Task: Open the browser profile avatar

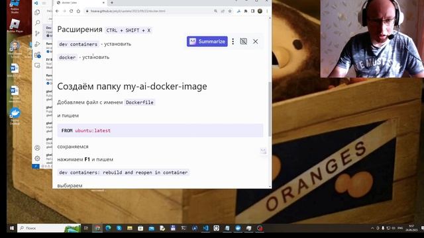Action: [x=260, y=11]
